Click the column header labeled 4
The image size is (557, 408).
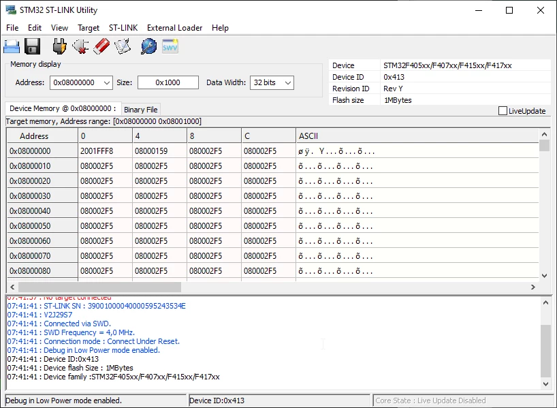tap(159, 136)
